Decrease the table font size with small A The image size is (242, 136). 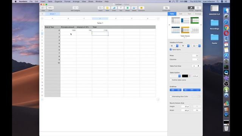194,66
